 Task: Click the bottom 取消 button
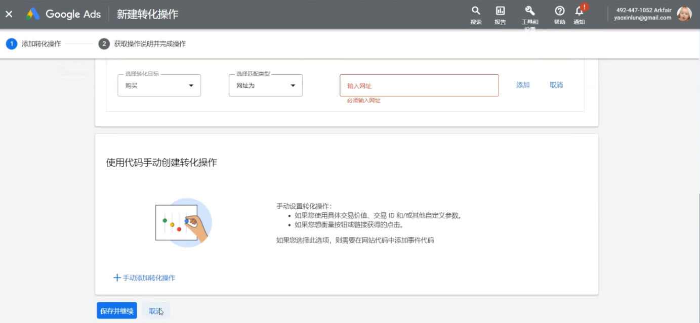(x=155, y=310)
